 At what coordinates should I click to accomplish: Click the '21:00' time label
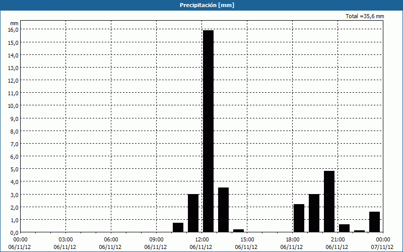[x=338, y=240]
